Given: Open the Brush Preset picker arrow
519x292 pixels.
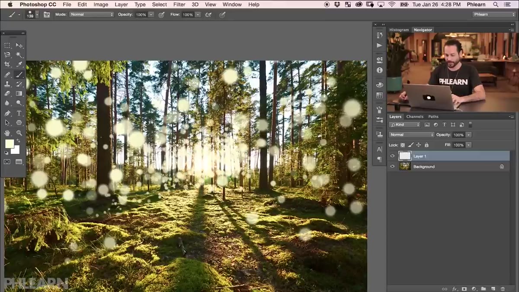Looking at the screenshot, I should tap(37, 14).
